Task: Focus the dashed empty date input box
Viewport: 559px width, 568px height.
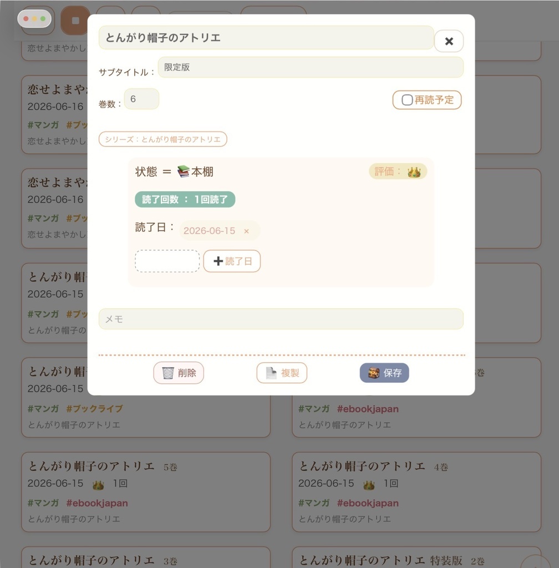Action: (167, 261)
